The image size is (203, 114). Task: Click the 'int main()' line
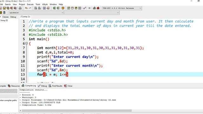click(39, 39)
